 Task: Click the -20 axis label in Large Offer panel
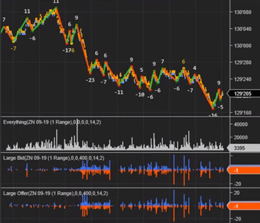(238, 219)
